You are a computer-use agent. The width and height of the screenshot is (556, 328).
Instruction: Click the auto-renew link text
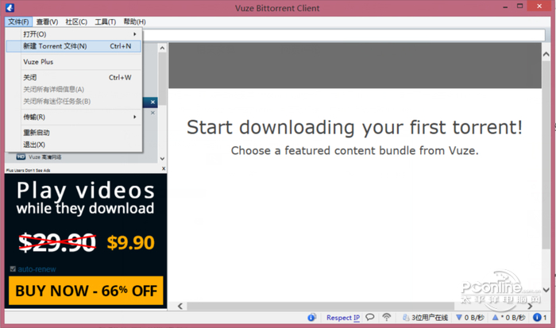pos(37,269)
